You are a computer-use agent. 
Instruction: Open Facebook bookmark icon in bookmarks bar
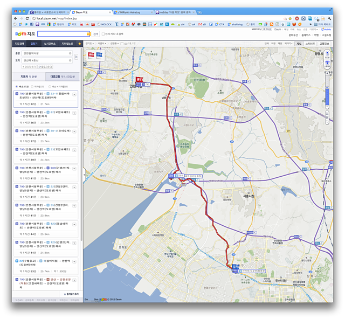pyautogui.click(x=32, y=24)
